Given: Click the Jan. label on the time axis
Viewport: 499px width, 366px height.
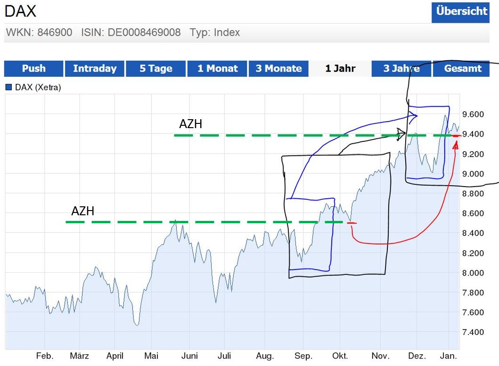Looking at the screenshot, I should pyautogui.click(x=448, y=356).
